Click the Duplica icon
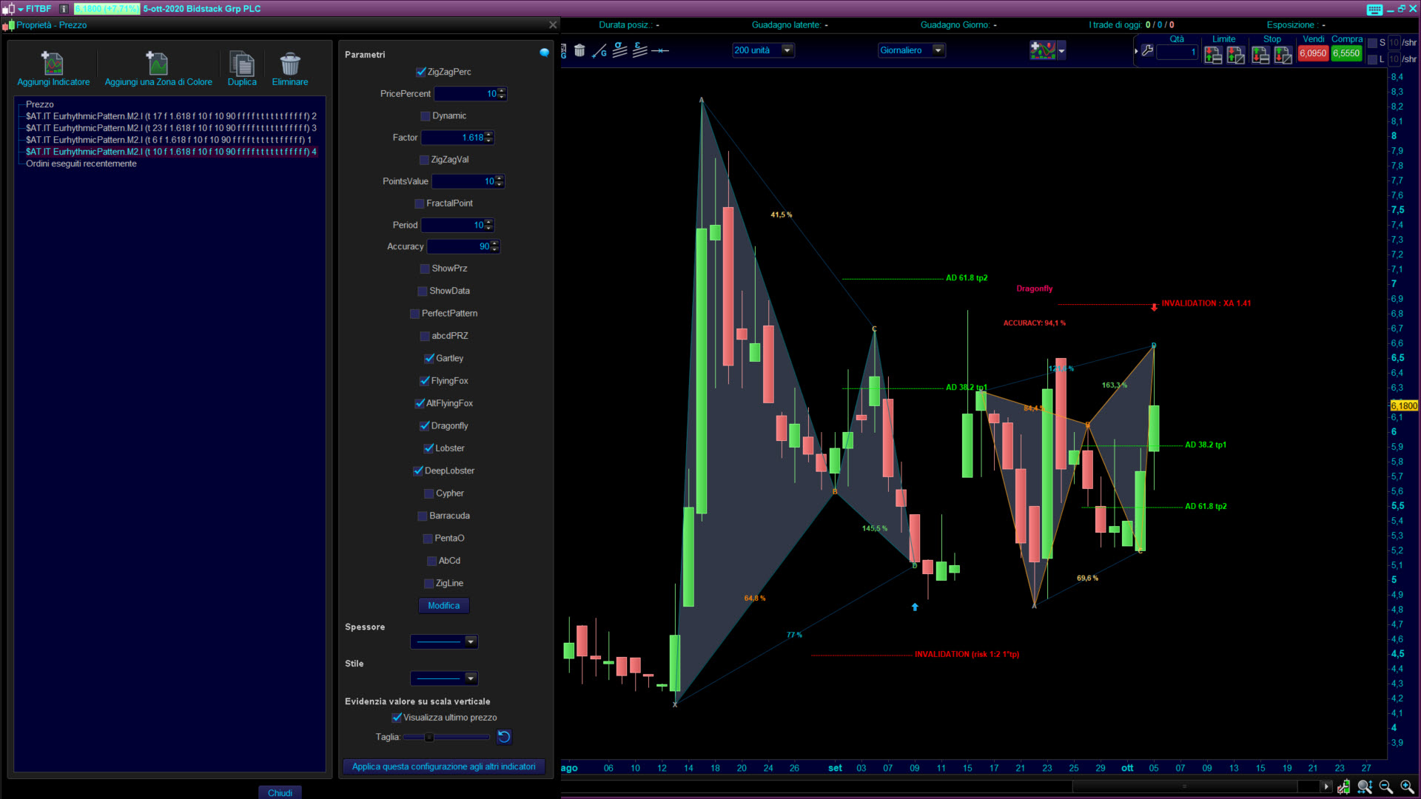The image size is (1421, 799). click(242, 64)
